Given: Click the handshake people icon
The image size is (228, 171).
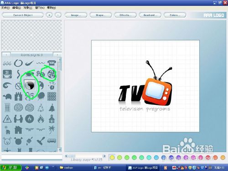Looking at the screenshot, I should (18, 119).
